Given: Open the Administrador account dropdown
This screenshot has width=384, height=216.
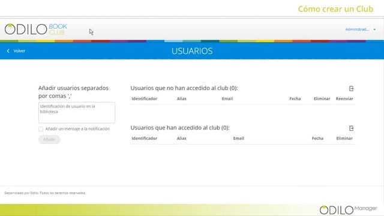Looking at the screenshot, I should tap(360, 29).
